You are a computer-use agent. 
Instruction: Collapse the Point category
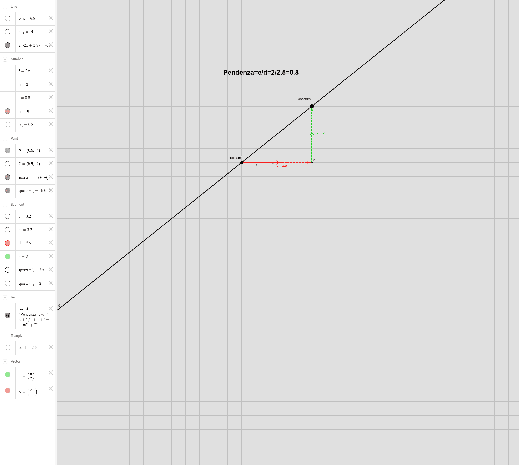pos(5,139)
